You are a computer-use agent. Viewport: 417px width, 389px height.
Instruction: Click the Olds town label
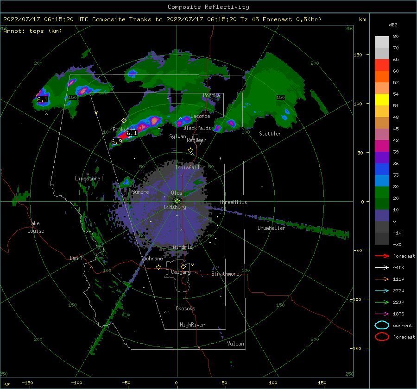point(177,193)
